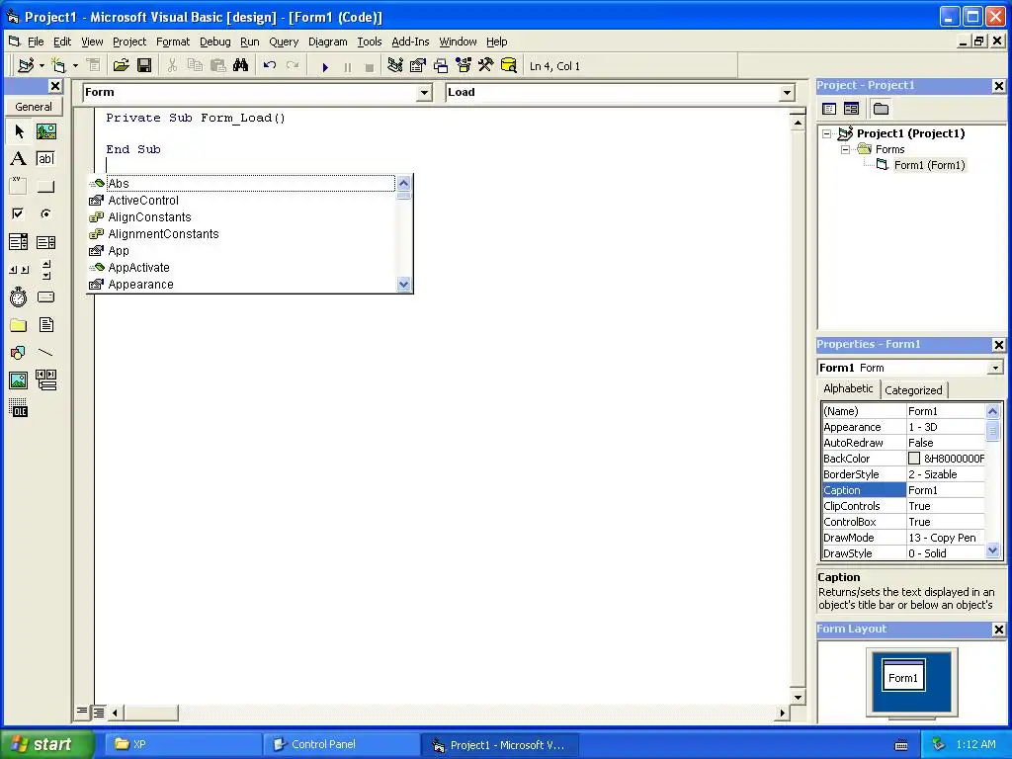Select the VScrollBar control in the toolbox

click(45, 269)
